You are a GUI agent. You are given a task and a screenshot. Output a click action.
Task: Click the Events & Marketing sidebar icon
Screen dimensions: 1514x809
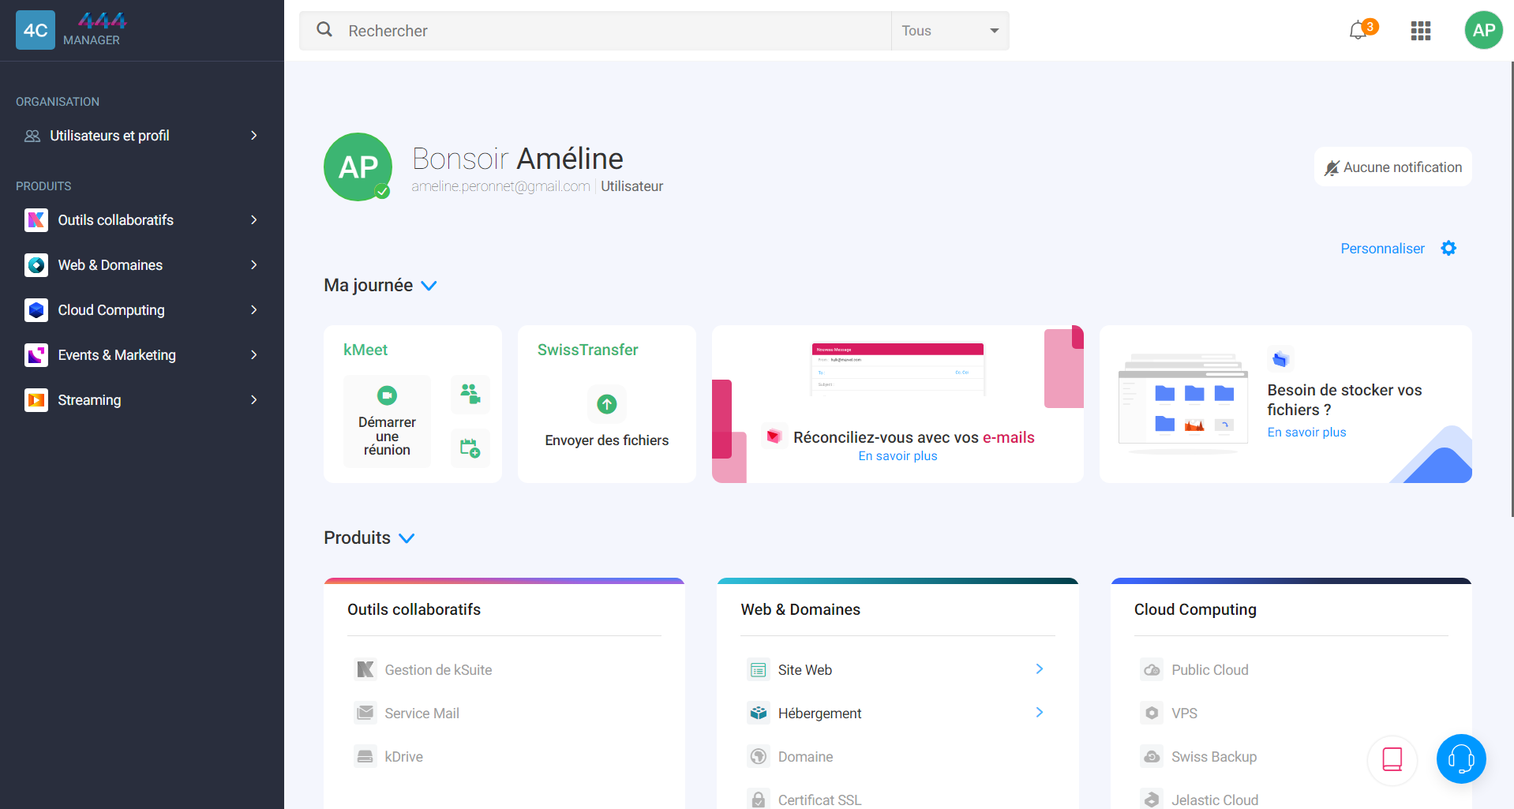pyautogui.click(x=36, y=355)
